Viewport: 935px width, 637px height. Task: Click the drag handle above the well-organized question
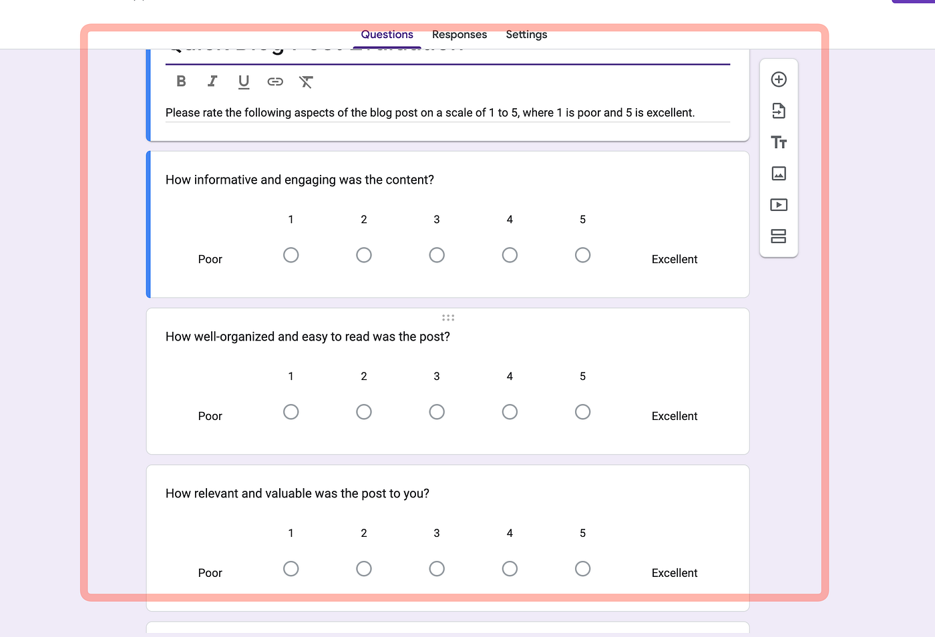(448, 318)
